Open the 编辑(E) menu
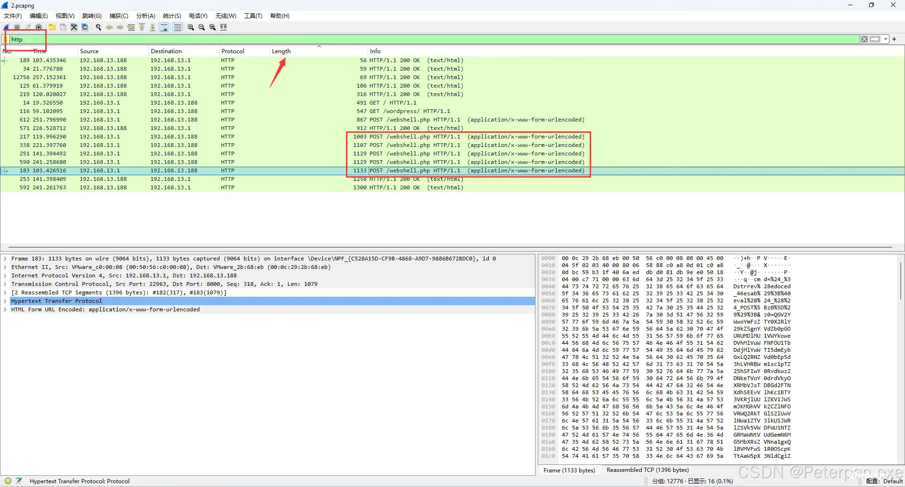 pyautogui.click(x=39, y=16)
